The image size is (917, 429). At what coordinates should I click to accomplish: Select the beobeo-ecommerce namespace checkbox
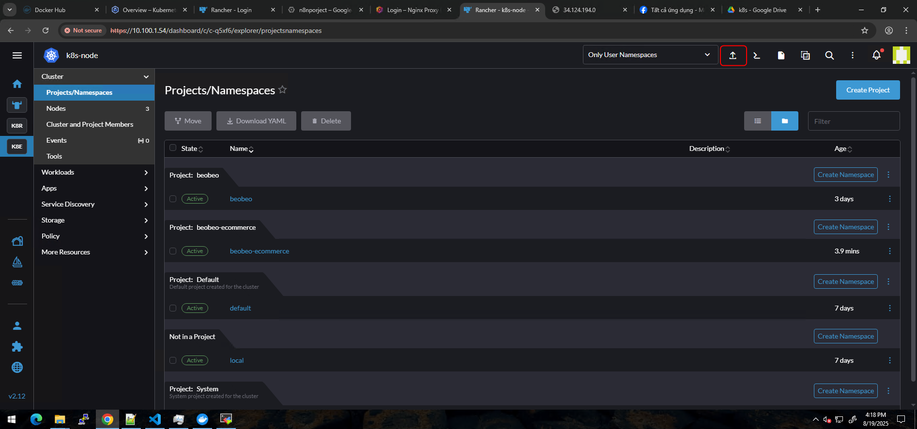click(x=173, y=251)
